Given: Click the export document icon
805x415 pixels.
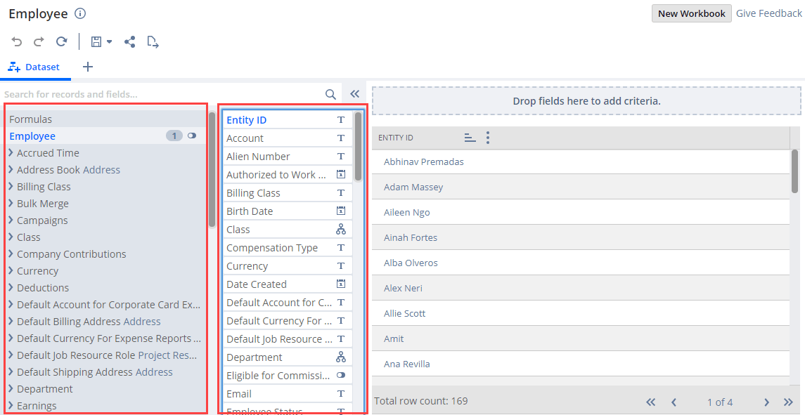Looking at the screenshot, I should [x=153, y=41].
